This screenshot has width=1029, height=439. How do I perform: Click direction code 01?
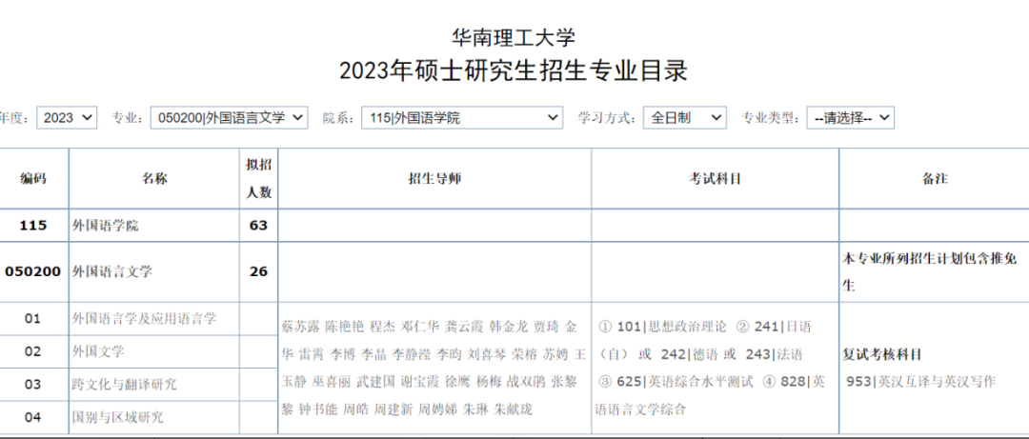tap(32, 319)
